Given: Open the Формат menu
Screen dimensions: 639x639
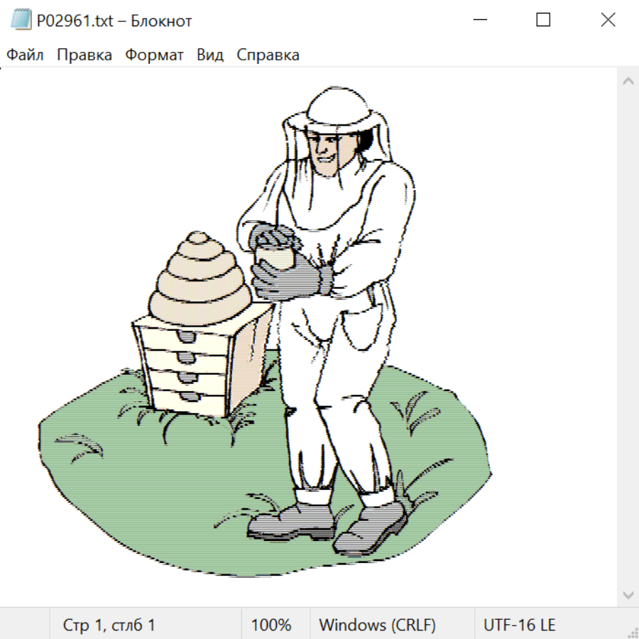Looking at the screenshot, I should pos(154,55).
